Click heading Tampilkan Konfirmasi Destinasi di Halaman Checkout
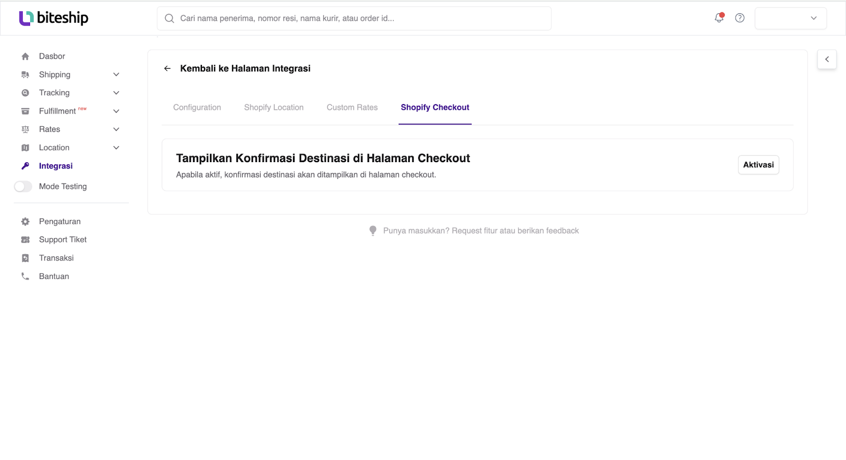 click(323, 158)
